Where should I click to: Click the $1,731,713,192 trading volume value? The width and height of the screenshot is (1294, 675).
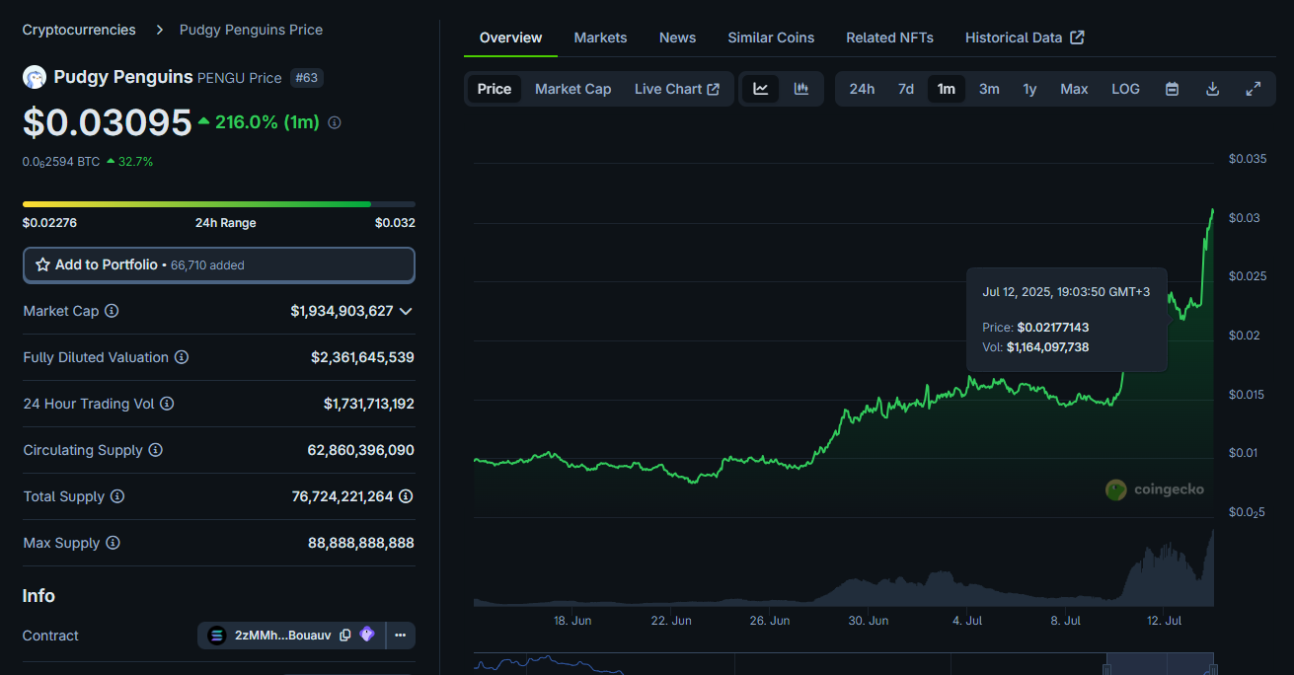369,404
